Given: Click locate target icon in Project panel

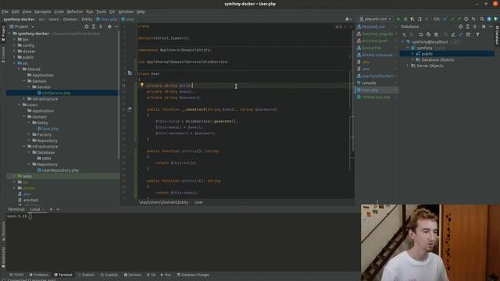Looking at the screenshot, I should [x=87, y=27].
